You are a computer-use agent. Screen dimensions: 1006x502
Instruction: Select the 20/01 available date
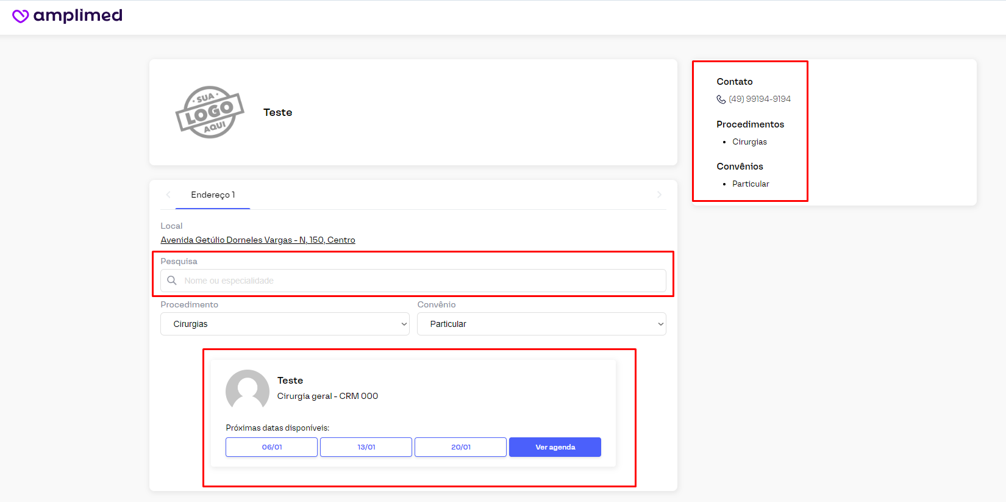(460, 447)
